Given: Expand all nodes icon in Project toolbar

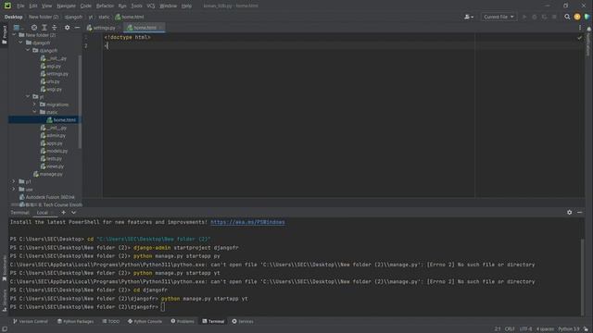Looking at the screenshot, I should 44,28.
